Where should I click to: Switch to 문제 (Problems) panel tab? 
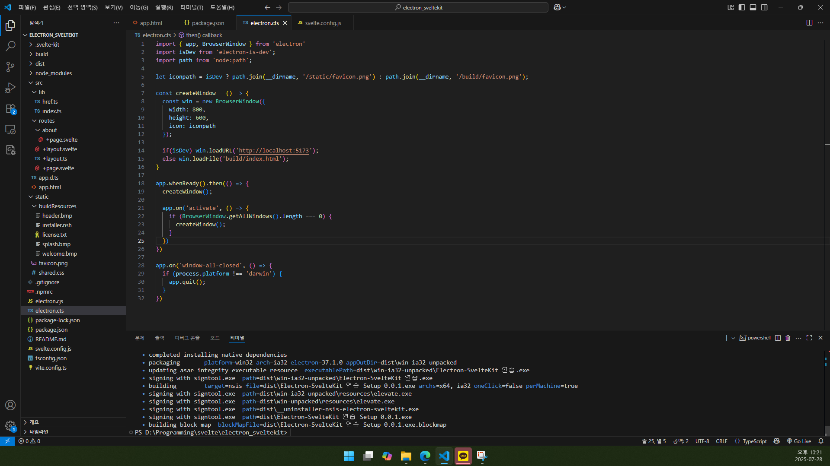[x=139, y=338]
